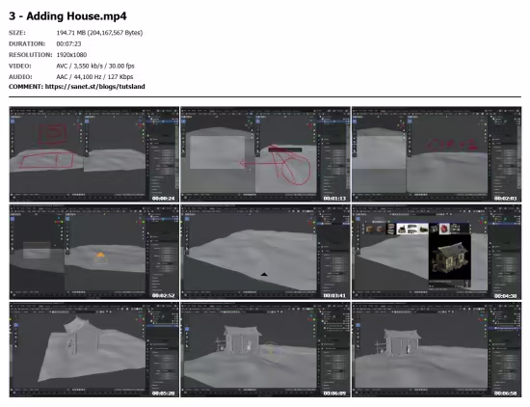Click the thumbnail frame stamped 00:05:20
This screenshot has width=530, height=407.
[94, 349]
